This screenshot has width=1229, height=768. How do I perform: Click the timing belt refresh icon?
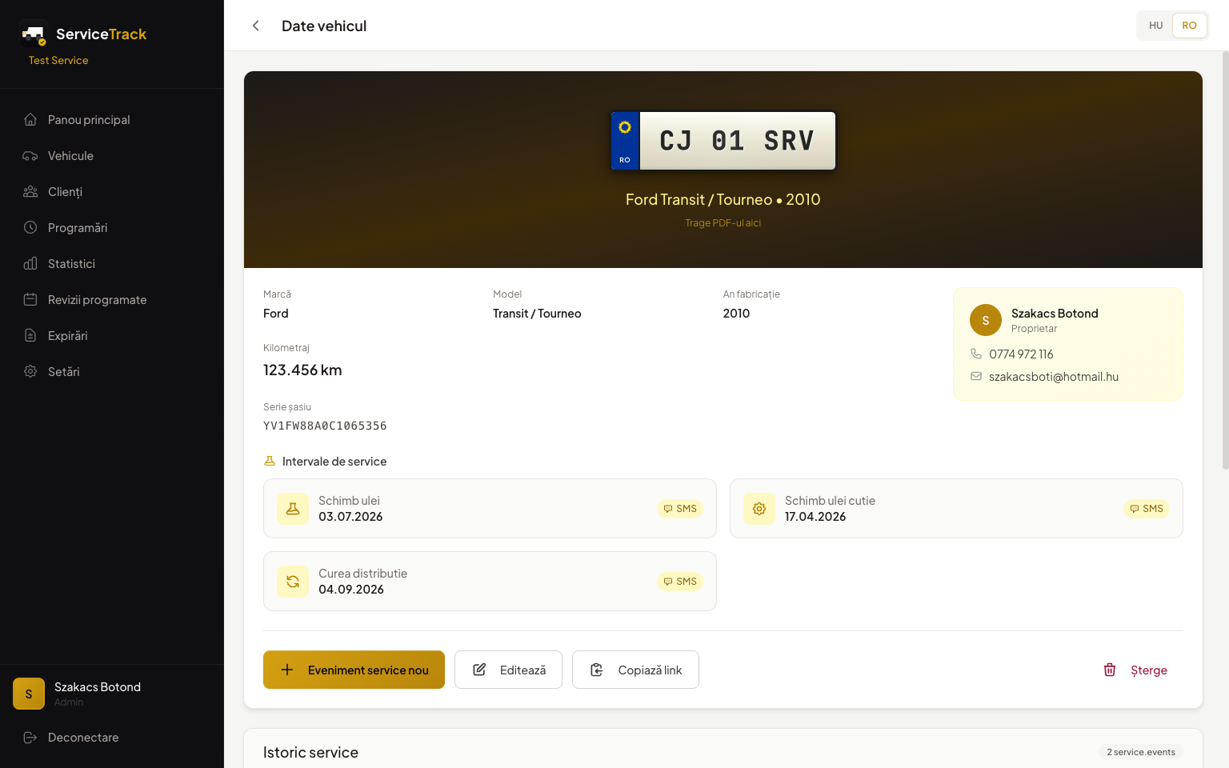coord(293,582)
